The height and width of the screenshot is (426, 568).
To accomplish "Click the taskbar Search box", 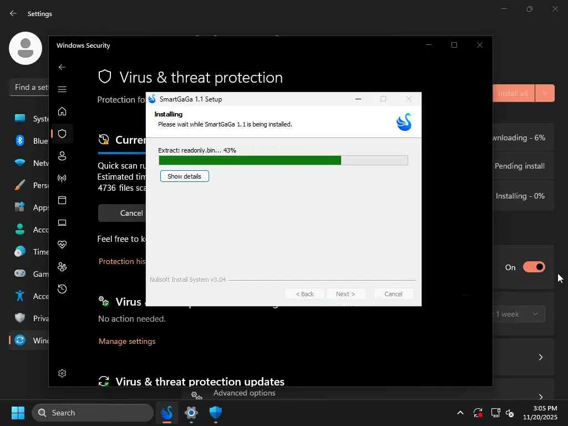I will tap(93, 413).
